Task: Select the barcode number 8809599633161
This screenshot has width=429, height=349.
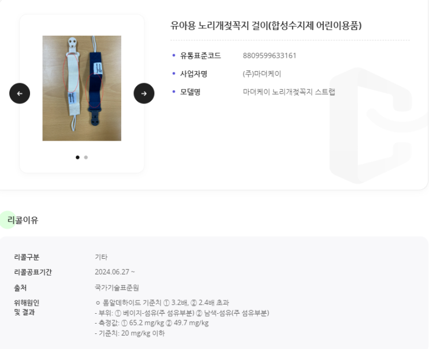Action: (270, 55)
